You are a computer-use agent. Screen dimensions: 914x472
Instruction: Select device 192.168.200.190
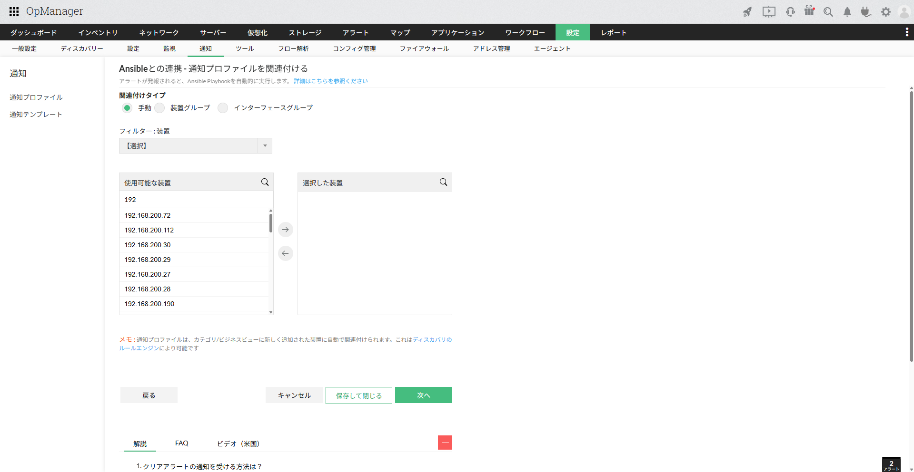pos(194,304)
